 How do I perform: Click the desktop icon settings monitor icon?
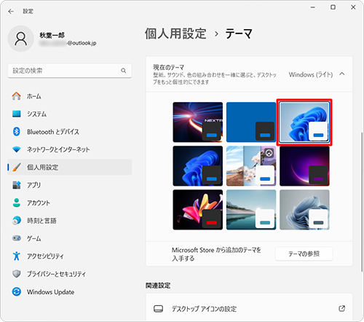point(158,309)
